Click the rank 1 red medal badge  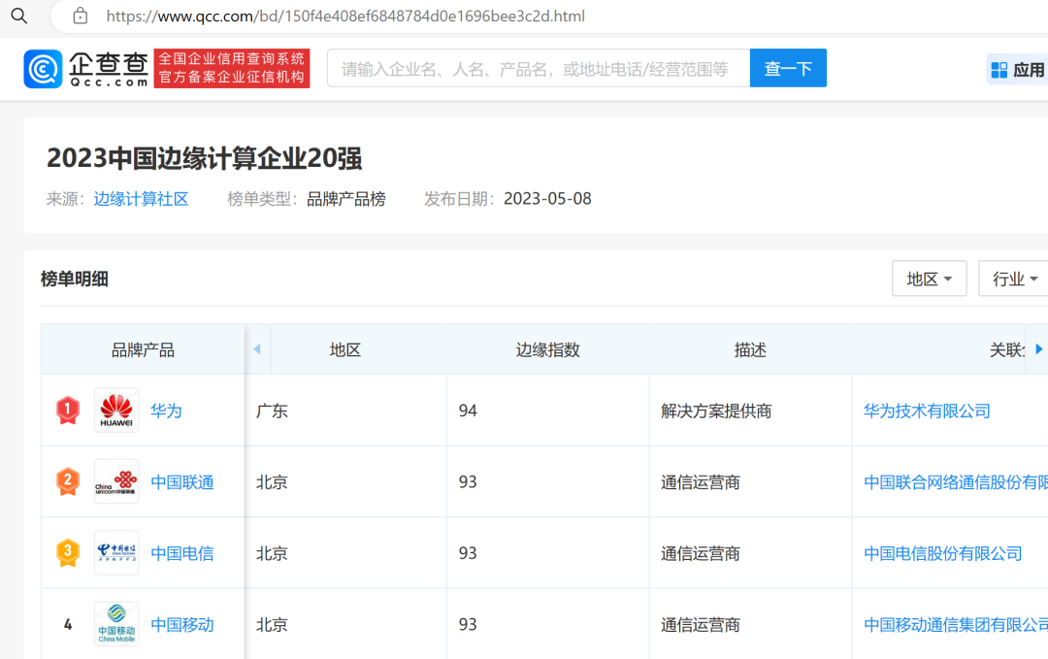tap(68, 410)
